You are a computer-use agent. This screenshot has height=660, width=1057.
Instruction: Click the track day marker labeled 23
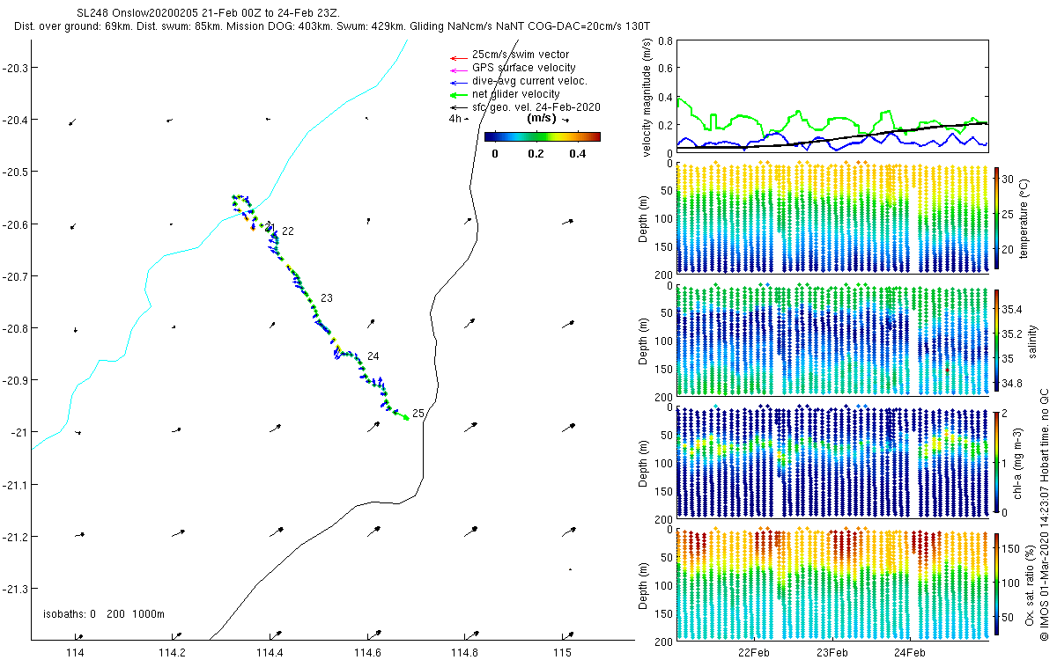click(326, 298)
